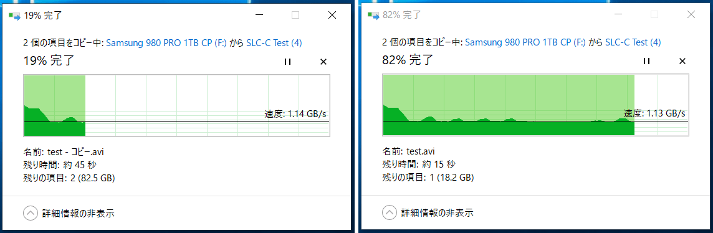713x233 pixels.
Task: Close the 82% 完了 window
Action: (691, 15)
